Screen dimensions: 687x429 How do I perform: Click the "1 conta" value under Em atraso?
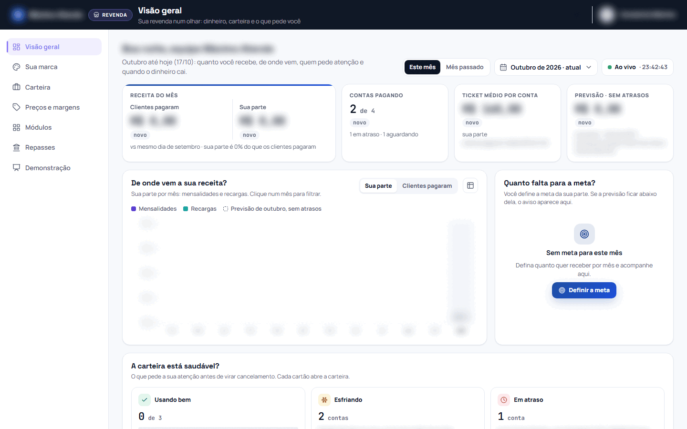pyautogui.click(x=511, y=417)
